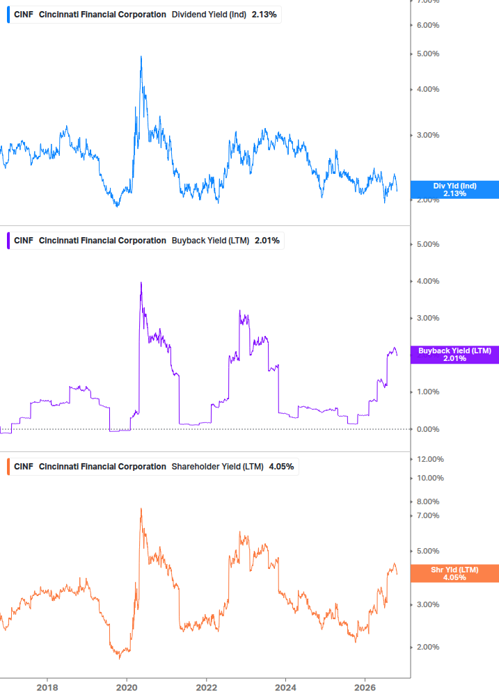Click the 10.00% tick on the shareholder yield axis
Image resolution: width=499 pixels, height=699 pixels.
[x=430, y=479]
